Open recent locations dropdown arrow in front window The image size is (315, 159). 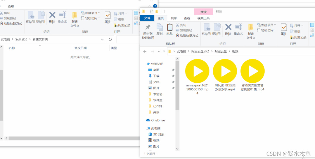(x=159, y=52)
